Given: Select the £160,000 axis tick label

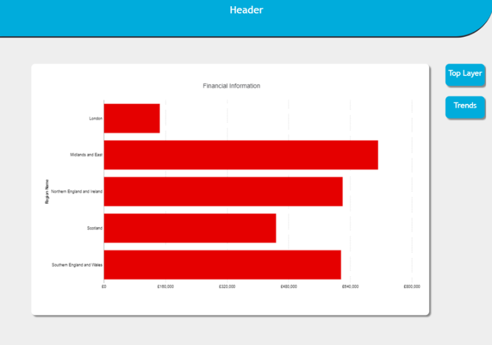Looking at the screenshot, I should pos(165,287).
